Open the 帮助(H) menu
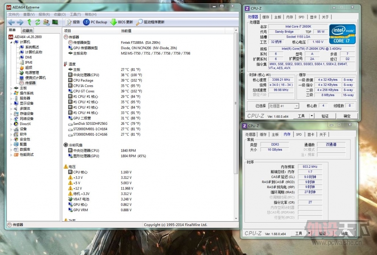 click(91, 14)
